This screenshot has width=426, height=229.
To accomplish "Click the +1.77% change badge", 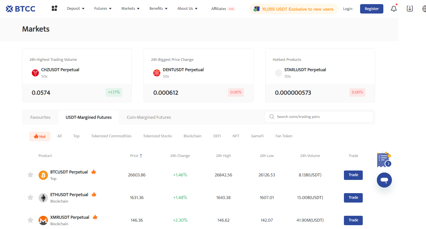I will point(114,92).
